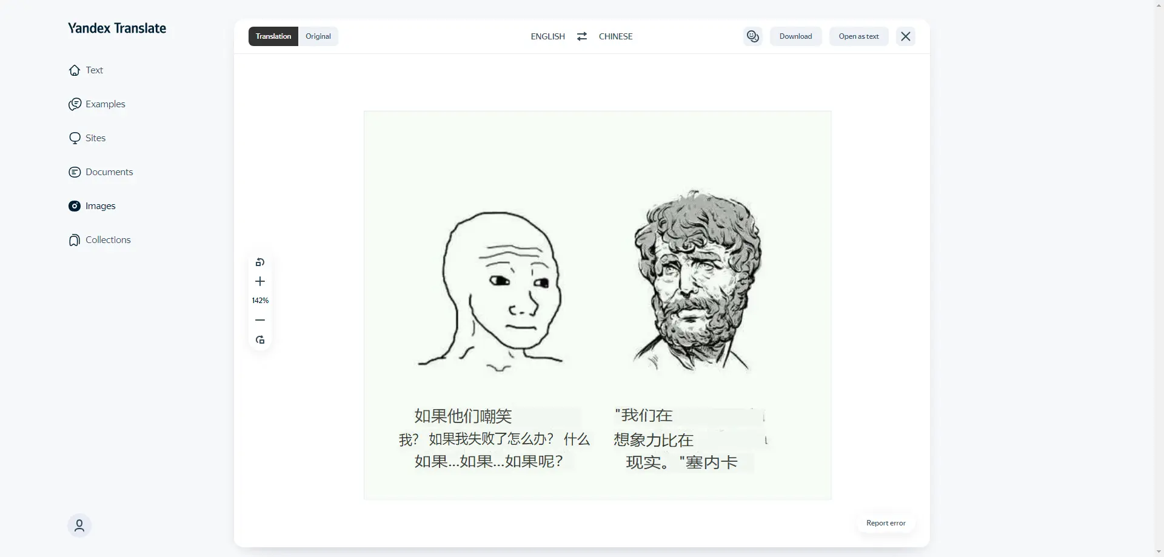Click the translated meme image

point(597,305)
